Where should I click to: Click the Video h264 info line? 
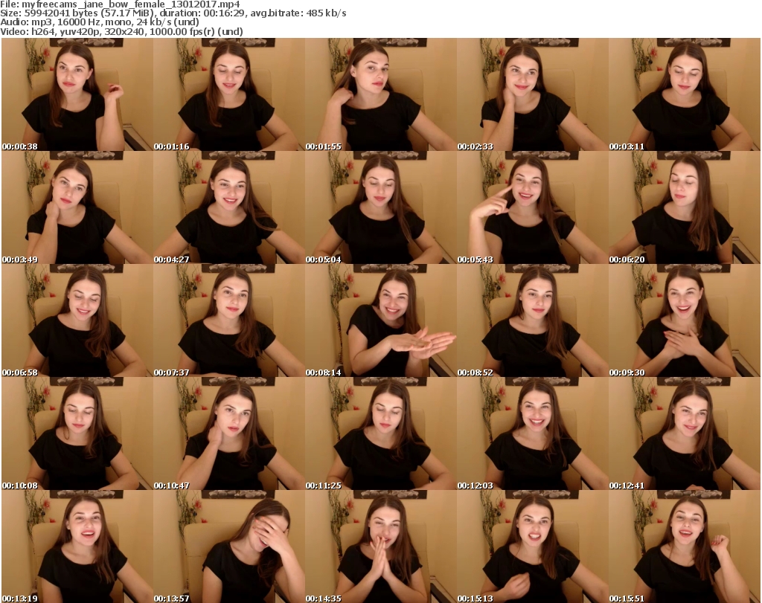coord(121,31)
